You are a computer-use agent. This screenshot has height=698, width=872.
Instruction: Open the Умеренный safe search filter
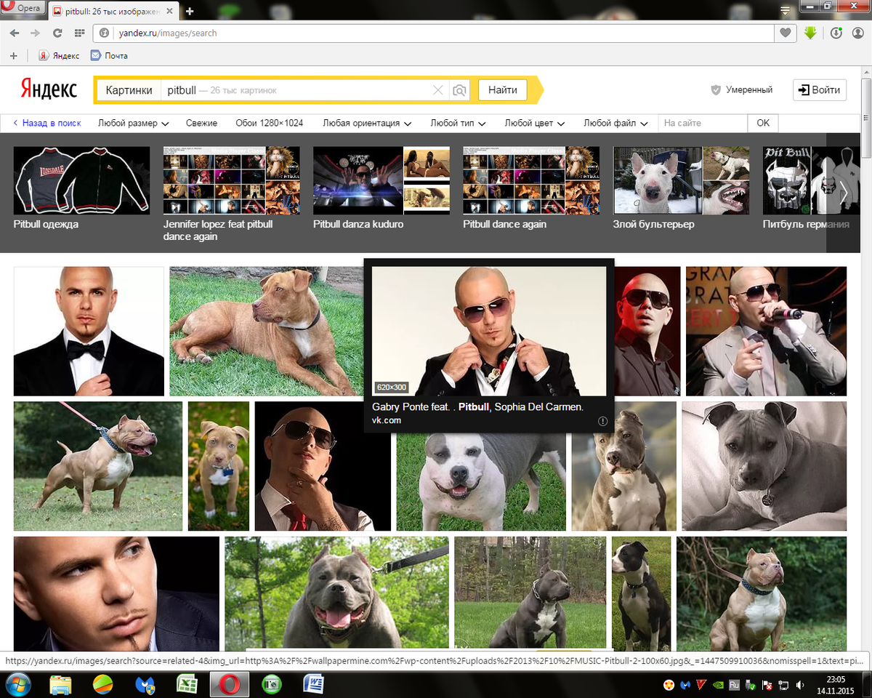point(741,90)
